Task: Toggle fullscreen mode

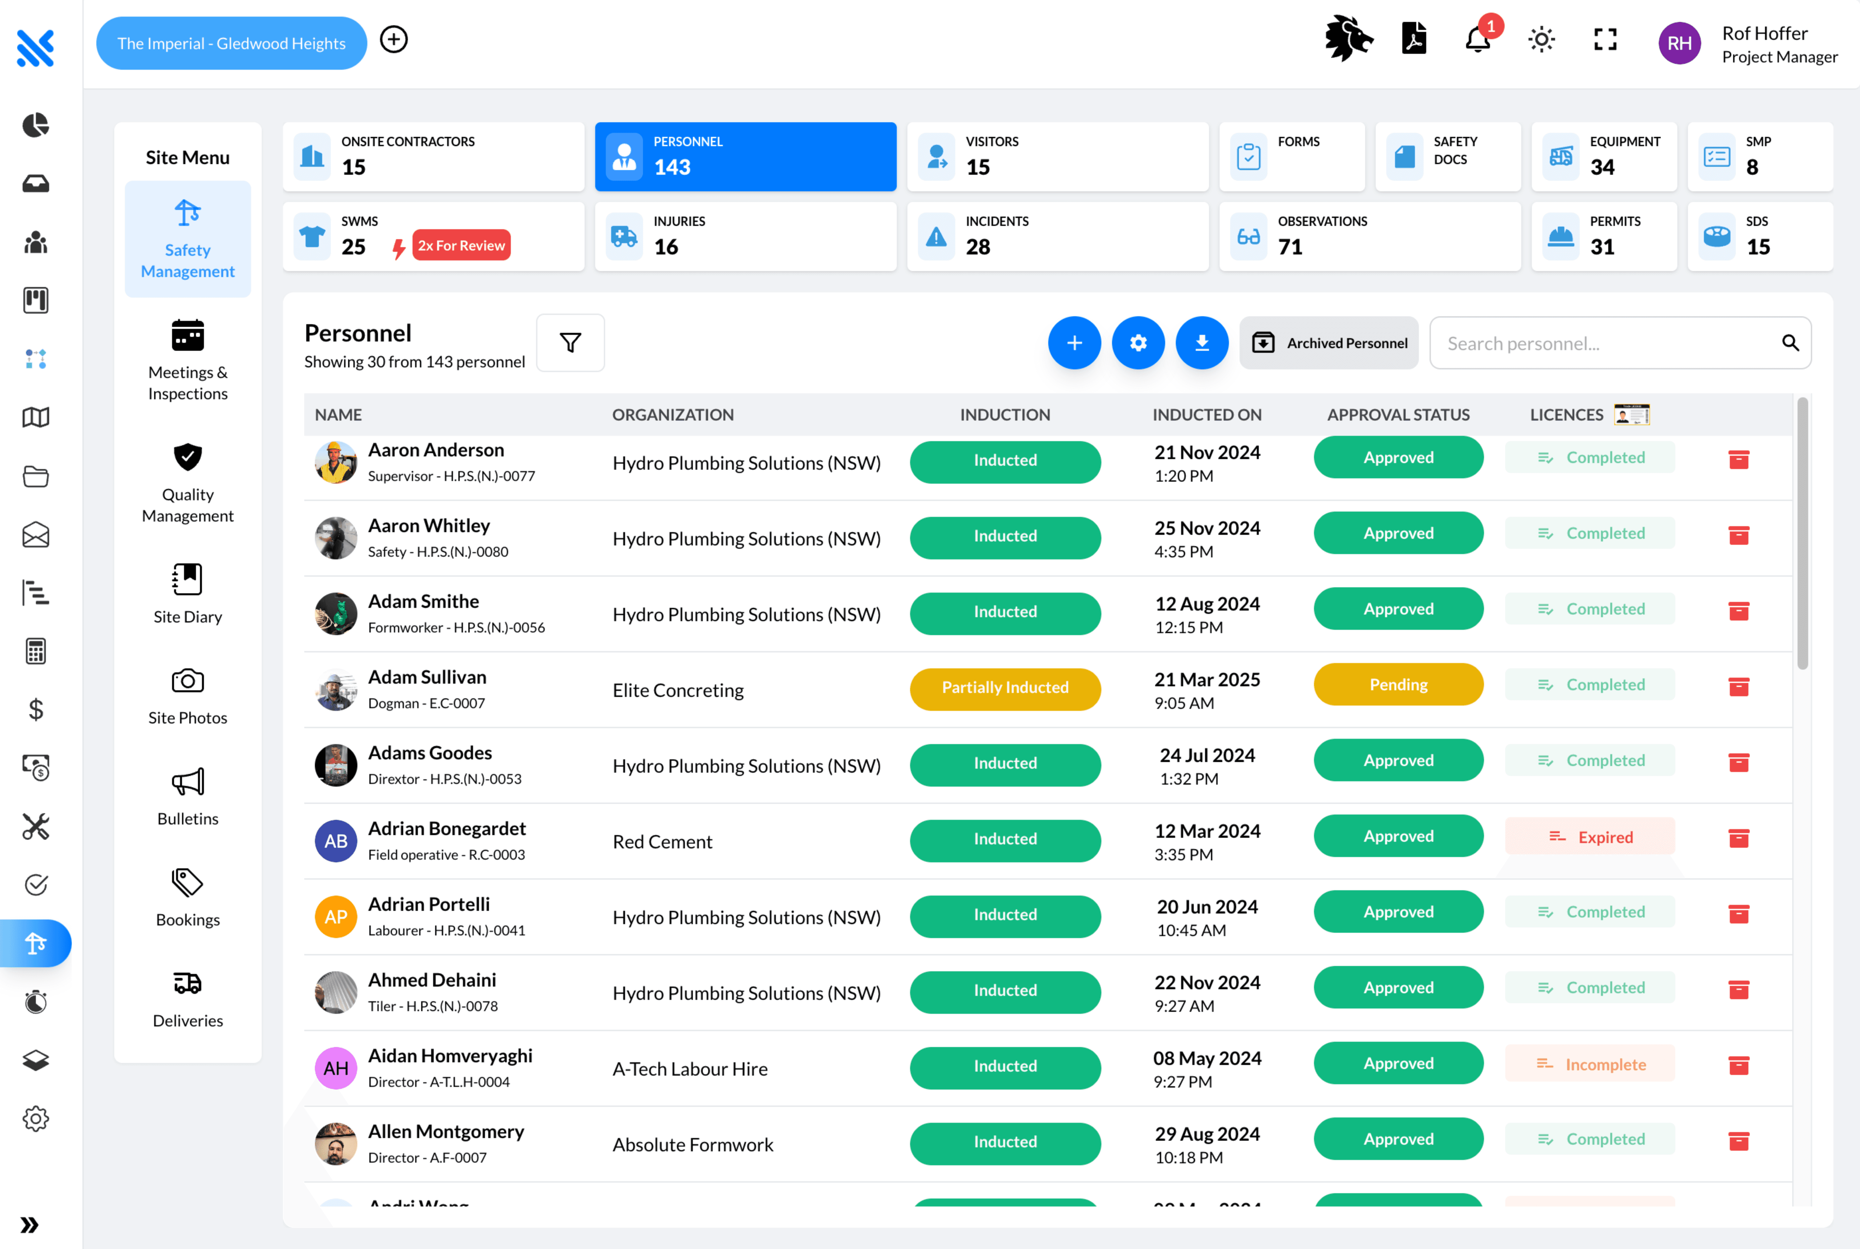Action: pyautogui.click(x=1605, y=39)
